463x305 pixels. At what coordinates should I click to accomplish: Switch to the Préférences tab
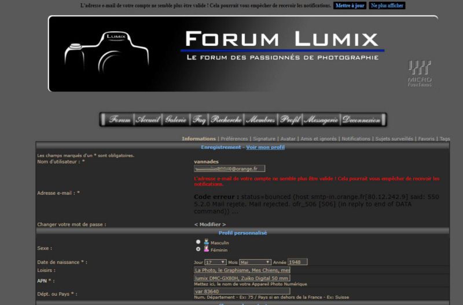(234, 139)
